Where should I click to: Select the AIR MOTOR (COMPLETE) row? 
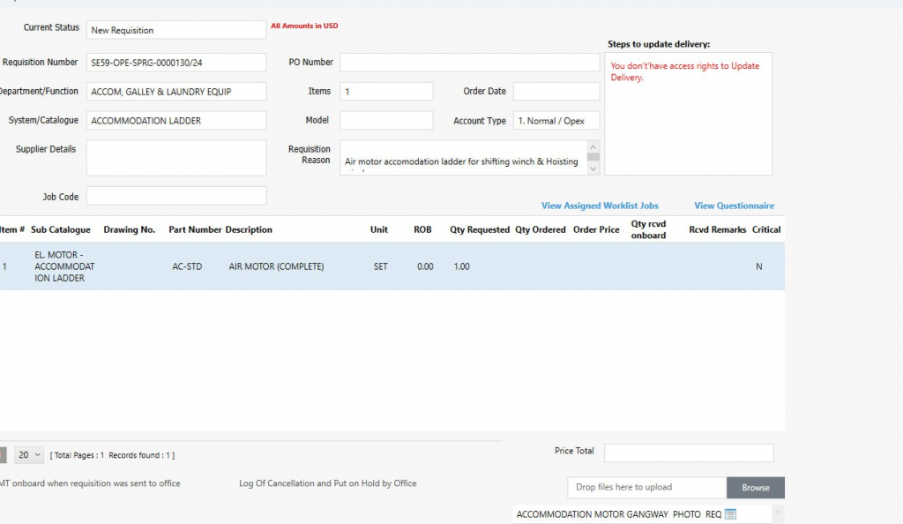[x=276, y=266]
